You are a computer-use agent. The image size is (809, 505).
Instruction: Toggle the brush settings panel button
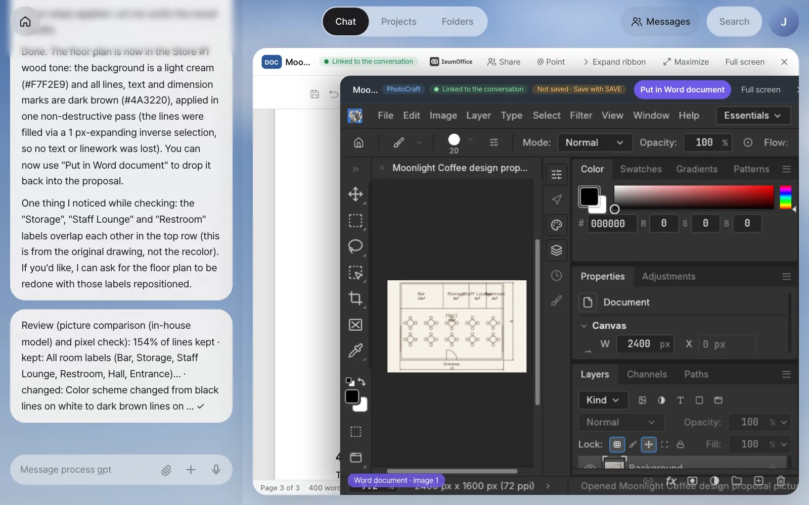coord(494,142)
